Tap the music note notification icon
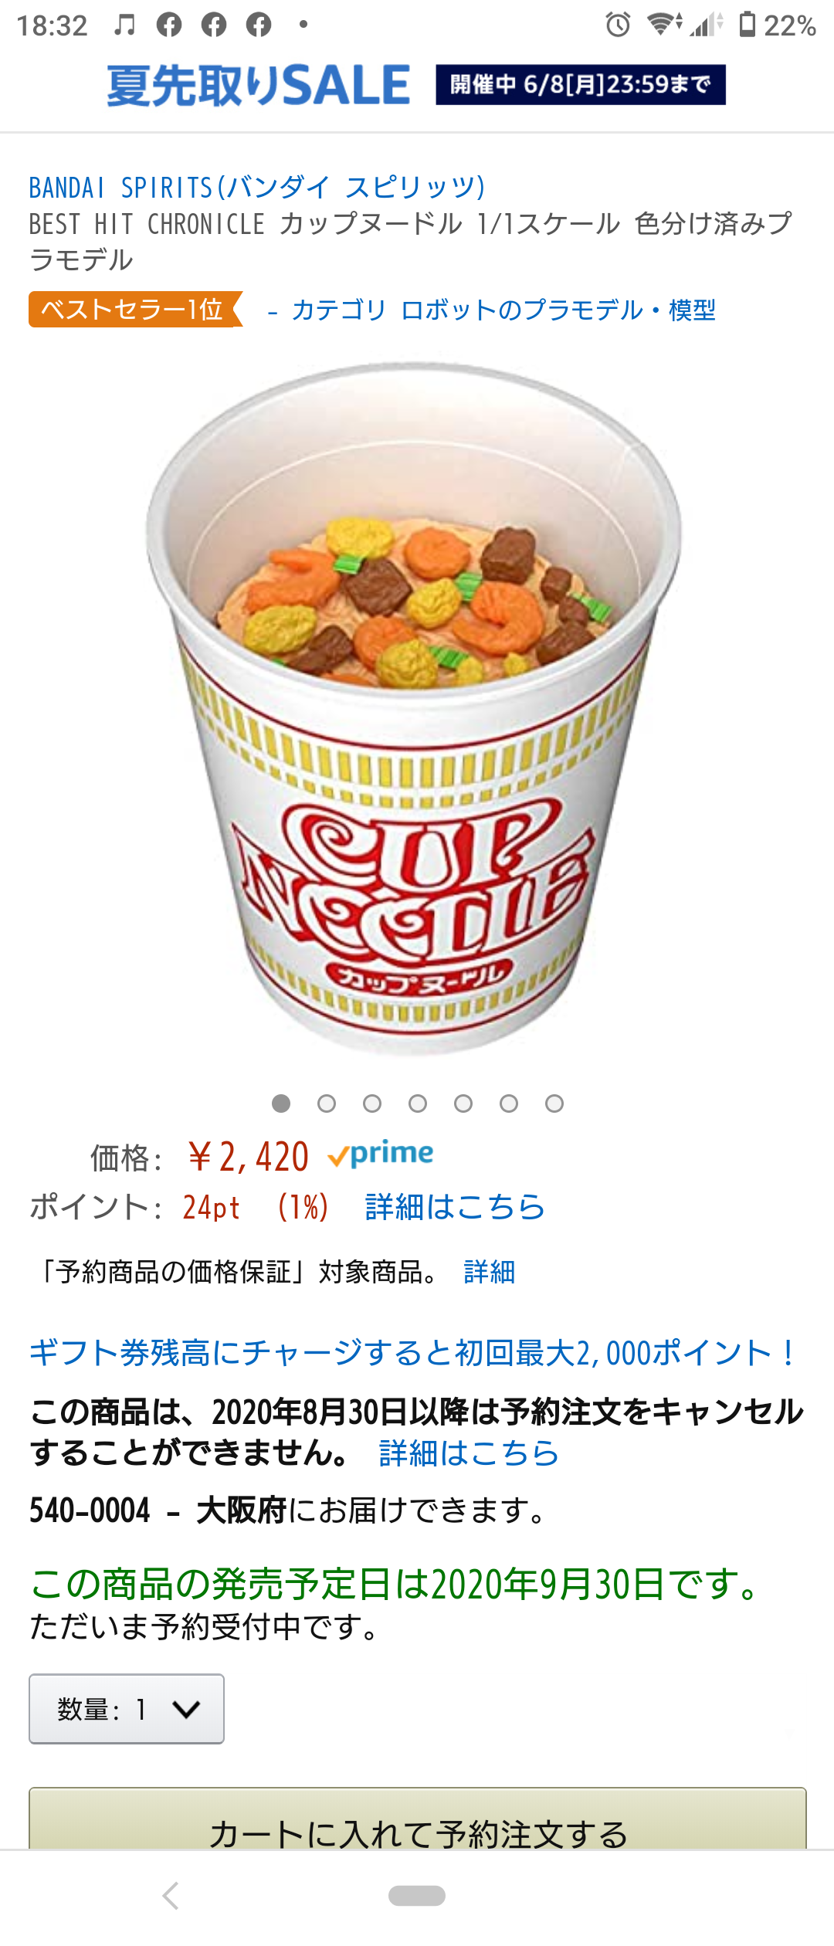This screenshot has height=1946, width=834. [124, 25]
